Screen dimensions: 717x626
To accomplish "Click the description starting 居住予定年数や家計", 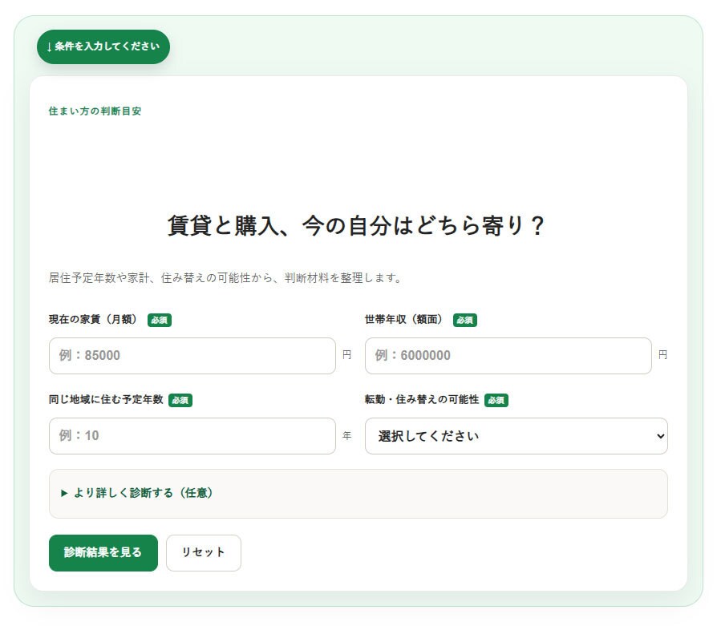I will (x=225, y=277).
